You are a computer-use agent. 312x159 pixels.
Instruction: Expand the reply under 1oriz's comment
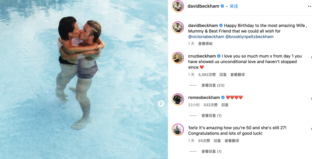point(211,152)
